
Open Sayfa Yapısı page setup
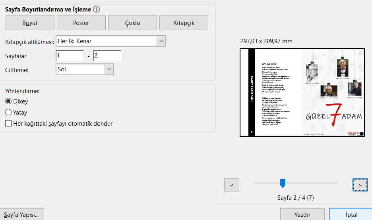point(21,215)
